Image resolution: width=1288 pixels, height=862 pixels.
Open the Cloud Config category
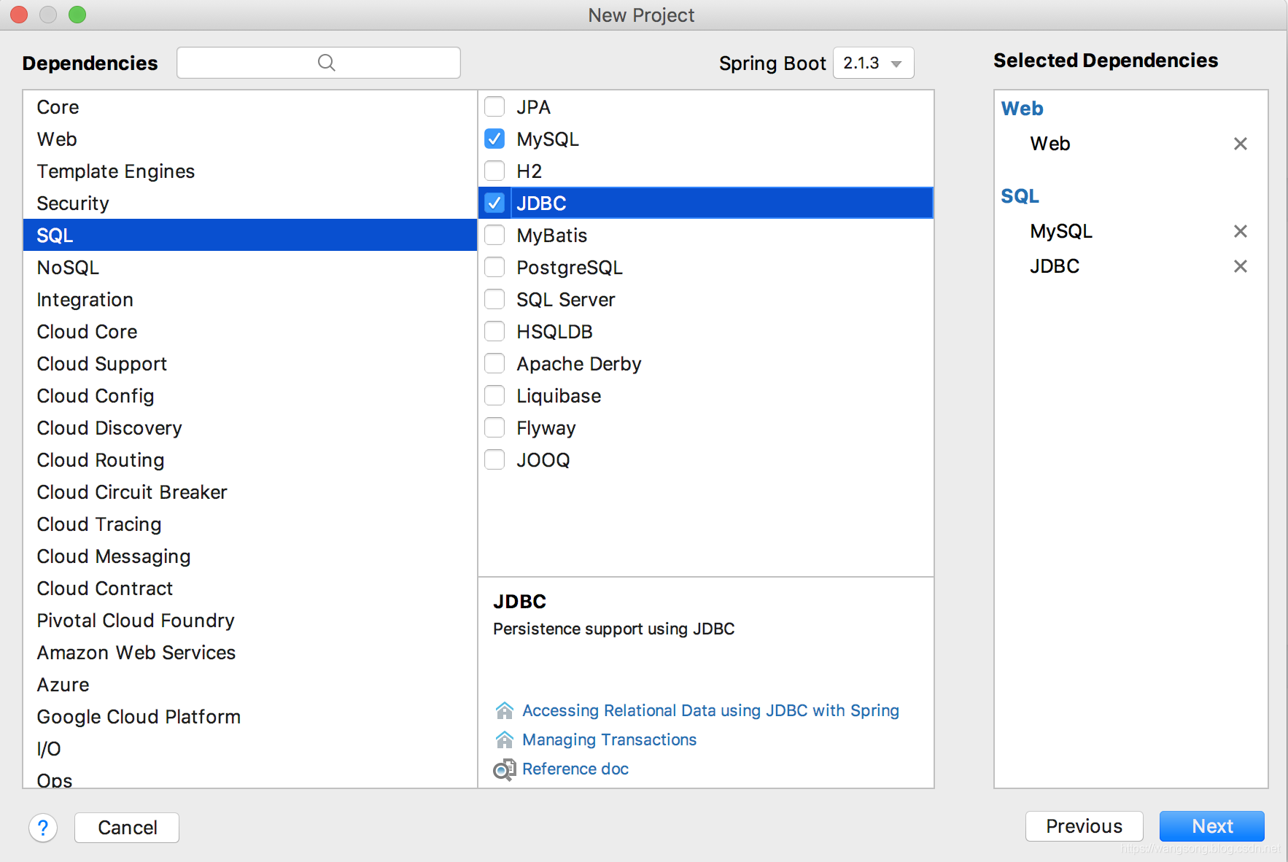pyautogui.click(x=96, y=396)
